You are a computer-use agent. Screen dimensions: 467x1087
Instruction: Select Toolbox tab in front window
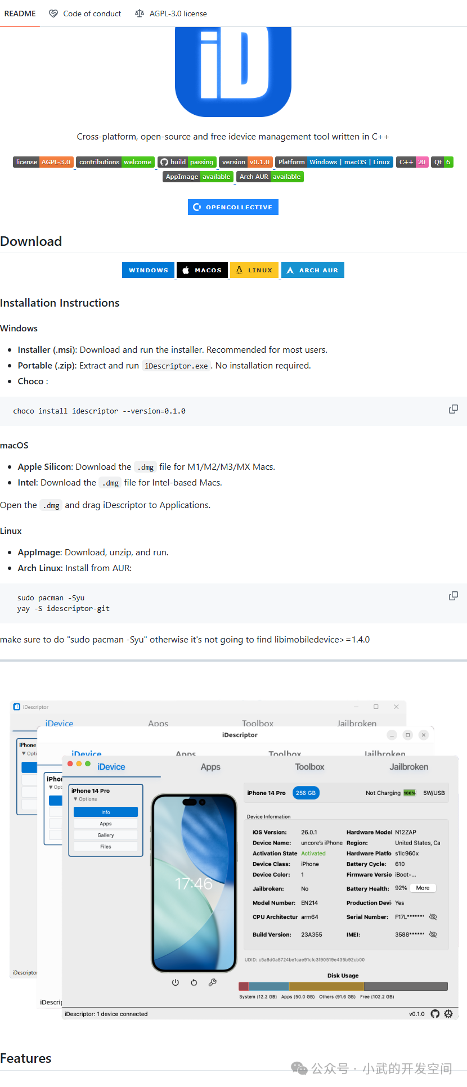309,767
